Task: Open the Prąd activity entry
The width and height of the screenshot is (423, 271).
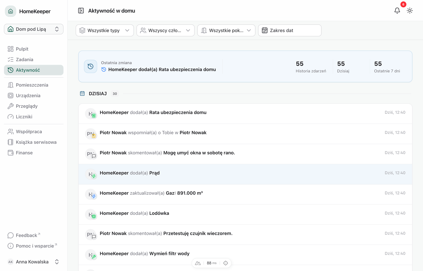Action: click(x=245, y=174)
